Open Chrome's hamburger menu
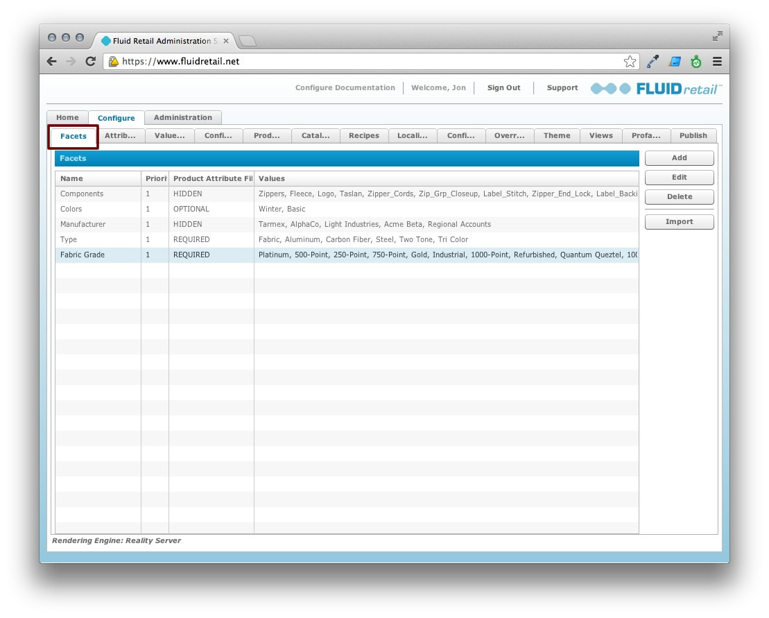 (x=717, y=61)
